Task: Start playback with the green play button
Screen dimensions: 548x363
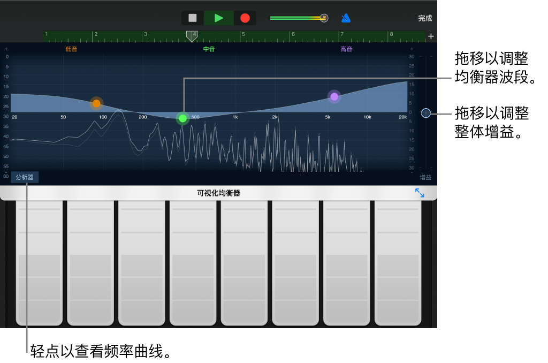Action: pos(219,18)
